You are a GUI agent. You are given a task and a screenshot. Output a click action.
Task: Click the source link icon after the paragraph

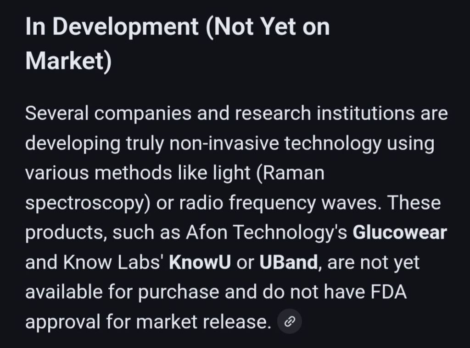[290, 321]
